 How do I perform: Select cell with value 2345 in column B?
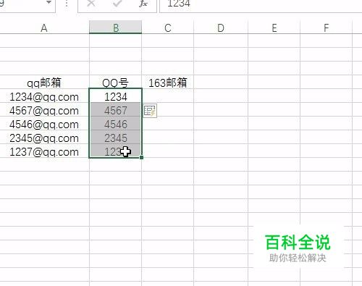pos(116,138)
